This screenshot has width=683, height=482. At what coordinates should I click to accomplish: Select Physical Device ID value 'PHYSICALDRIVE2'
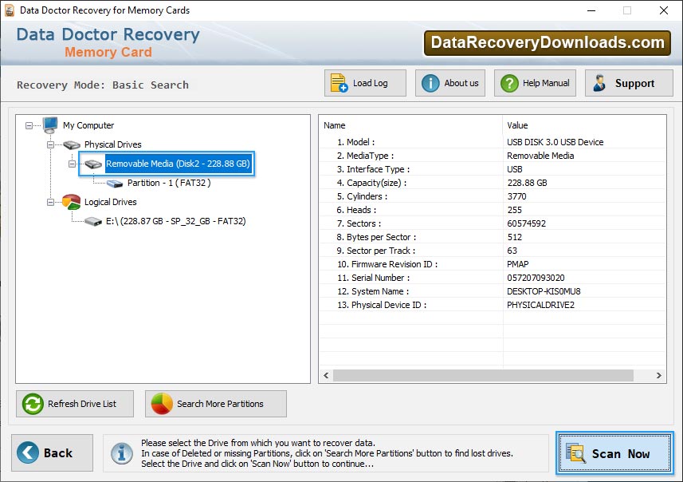(x=540, y=305)
